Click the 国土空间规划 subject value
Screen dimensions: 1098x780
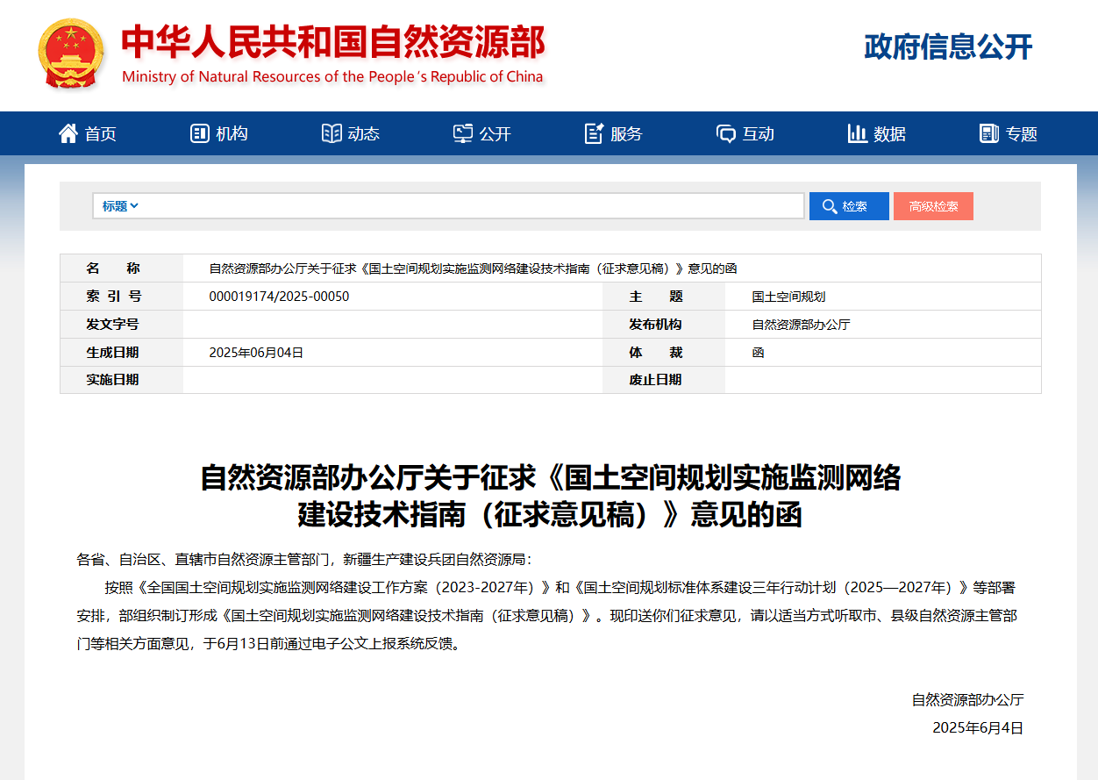[788, 297]
